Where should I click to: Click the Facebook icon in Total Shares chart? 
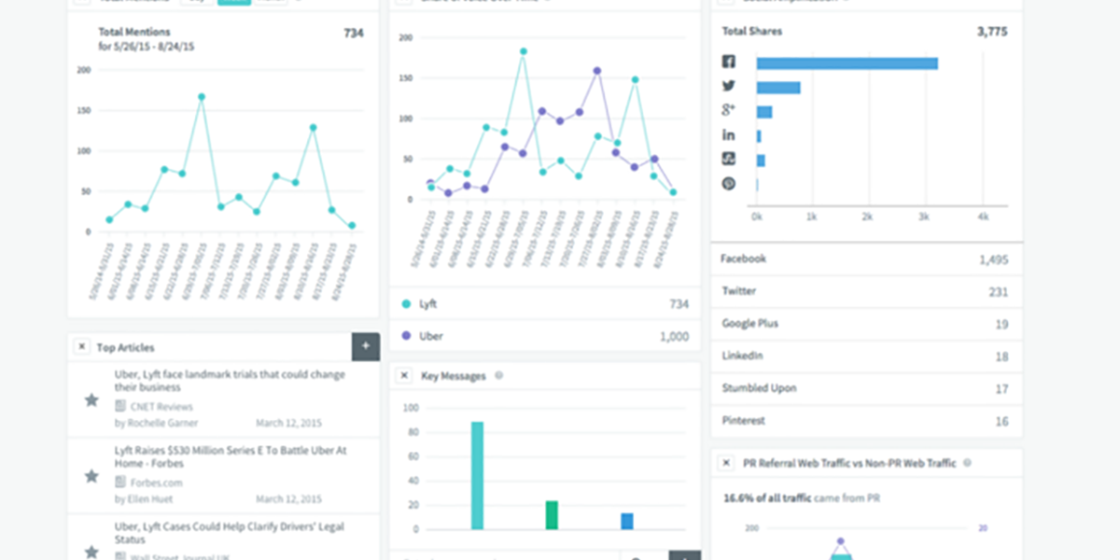click(729, 63)
